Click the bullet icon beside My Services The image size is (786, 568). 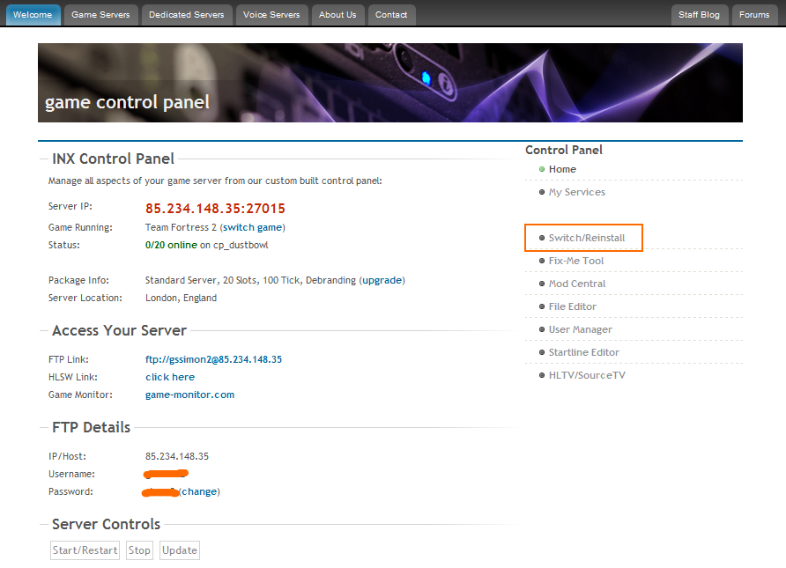click(542, 192)
